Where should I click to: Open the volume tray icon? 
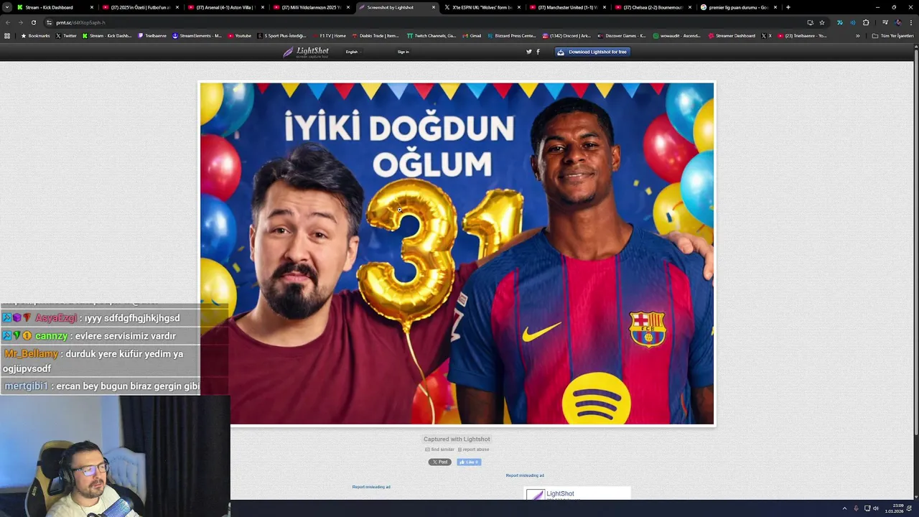pyautogui.click(x=876, y=508)
